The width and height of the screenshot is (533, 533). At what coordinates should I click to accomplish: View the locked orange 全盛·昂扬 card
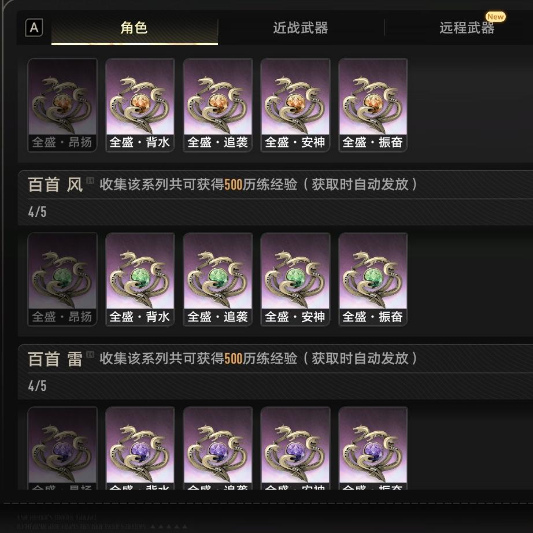pos(62,105)
